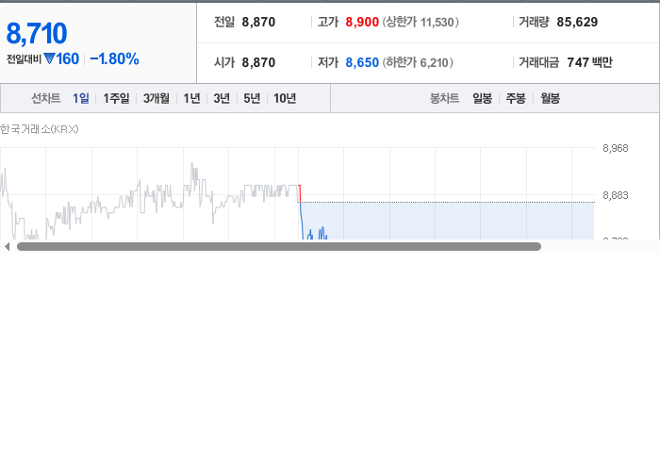Click the 봉차트 label
Image resolution: width=660 pixels, height=462 pixels.
[x=444, y=98]
